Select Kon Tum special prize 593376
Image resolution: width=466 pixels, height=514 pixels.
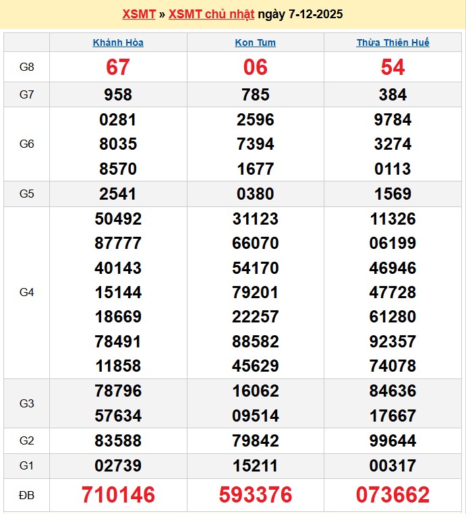point(255,495)
